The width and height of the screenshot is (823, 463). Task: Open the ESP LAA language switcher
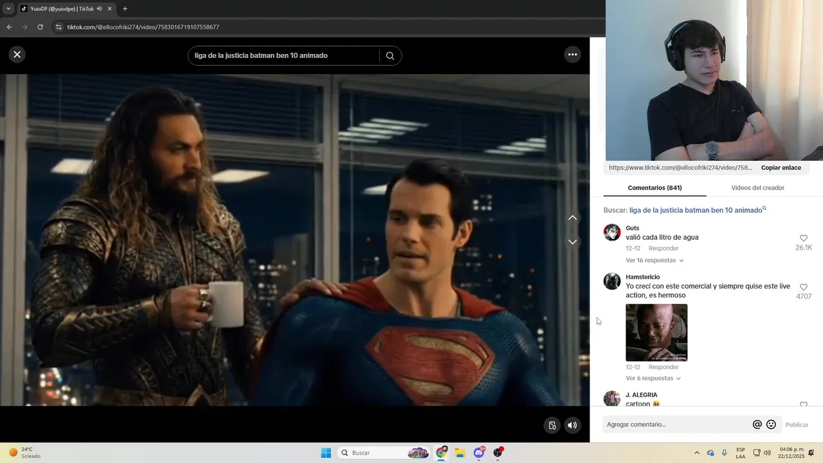(741, 453)
